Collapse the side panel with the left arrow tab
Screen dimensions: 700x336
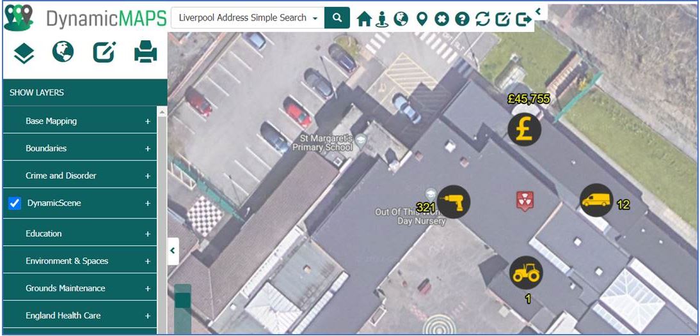coord(173,251)
